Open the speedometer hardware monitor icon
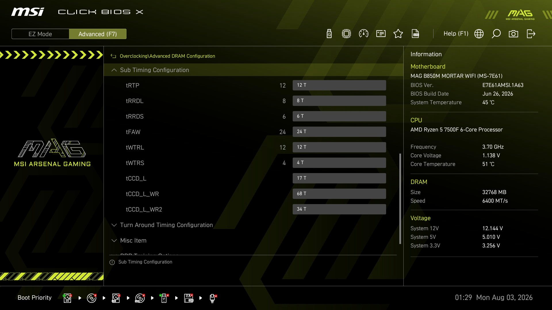Viewport: 552px width, 310px height. tap(364, 34)
